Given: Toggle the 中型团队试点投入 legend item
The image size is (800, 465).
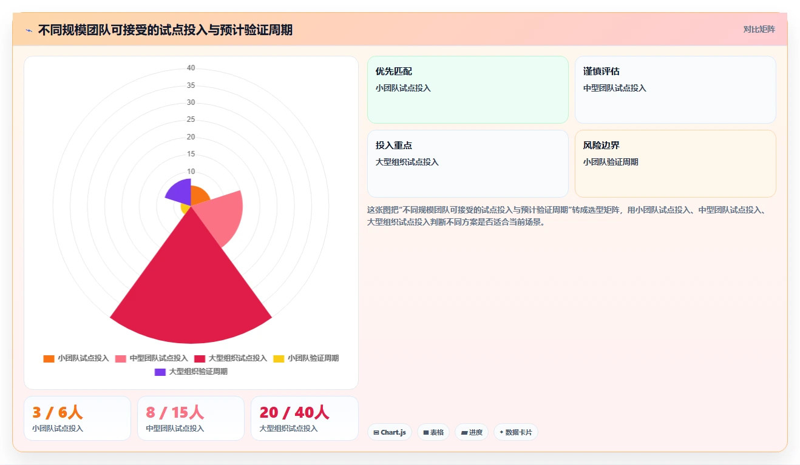Looking at the screenshot, I should point(152,358).
